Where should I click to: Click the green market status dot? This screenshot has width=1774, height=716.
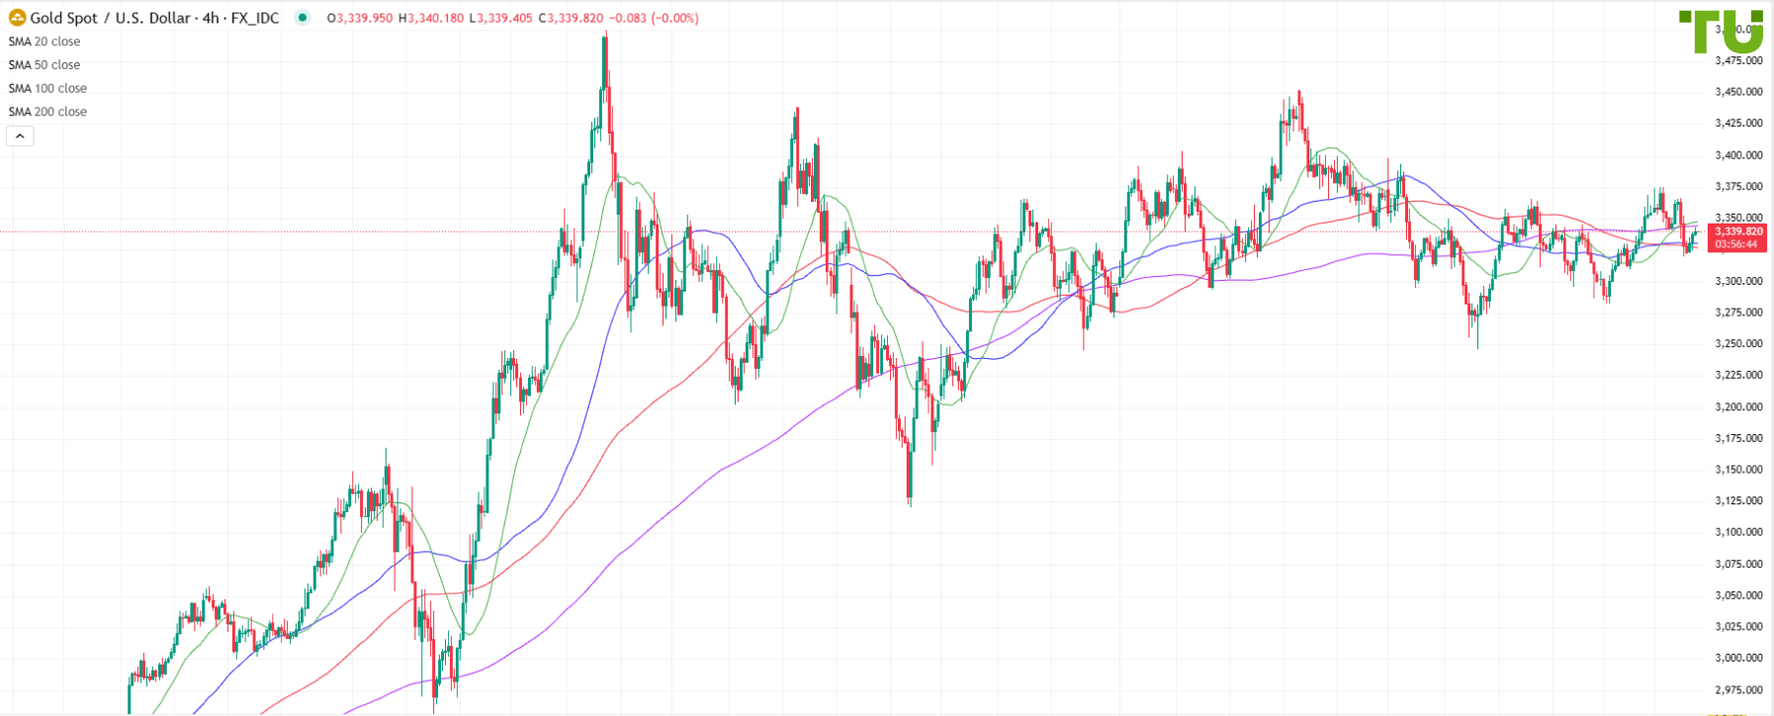[x=303, y=18]
